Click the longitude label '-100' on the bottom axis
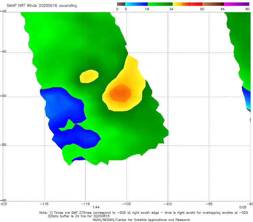 pyautogui.click(x=168, y=204)
